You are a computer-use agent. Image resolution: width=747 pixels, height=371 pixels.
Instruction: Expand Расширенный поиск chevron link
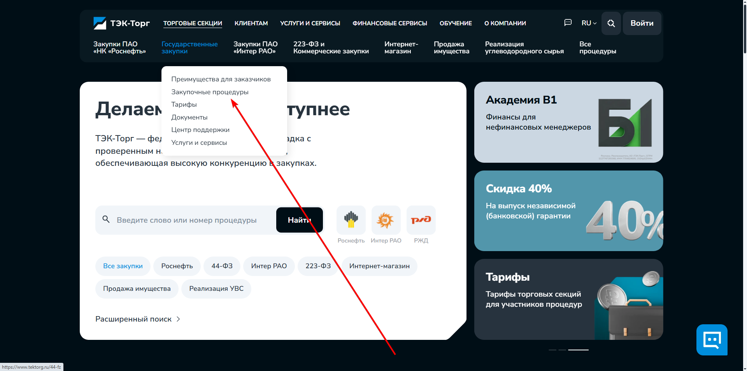(x=138, y=319)
